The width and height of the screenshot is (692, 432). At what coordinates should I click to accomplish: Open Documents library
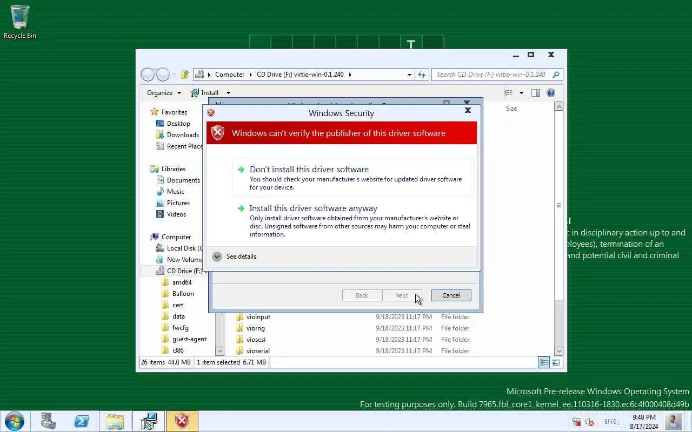(x=178, y=180)
